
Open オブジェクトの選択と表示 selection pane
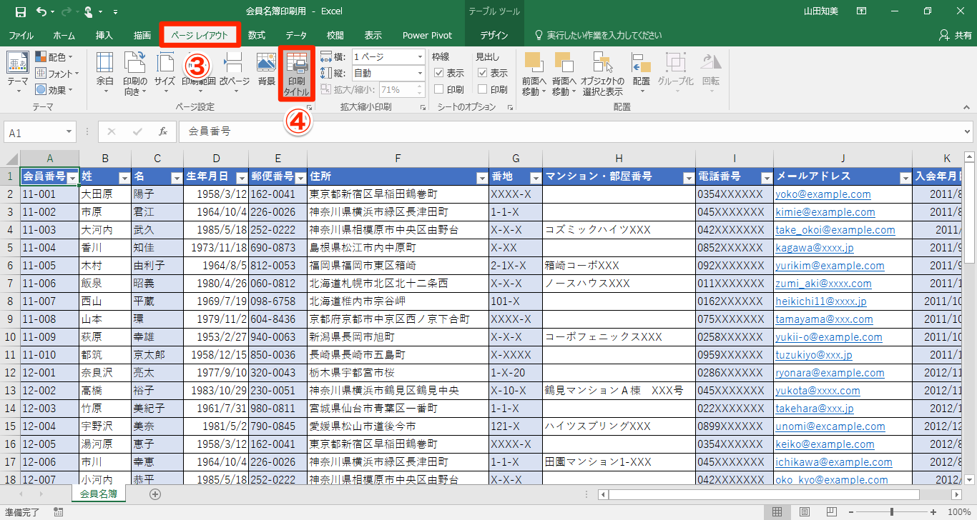[602, 74]
